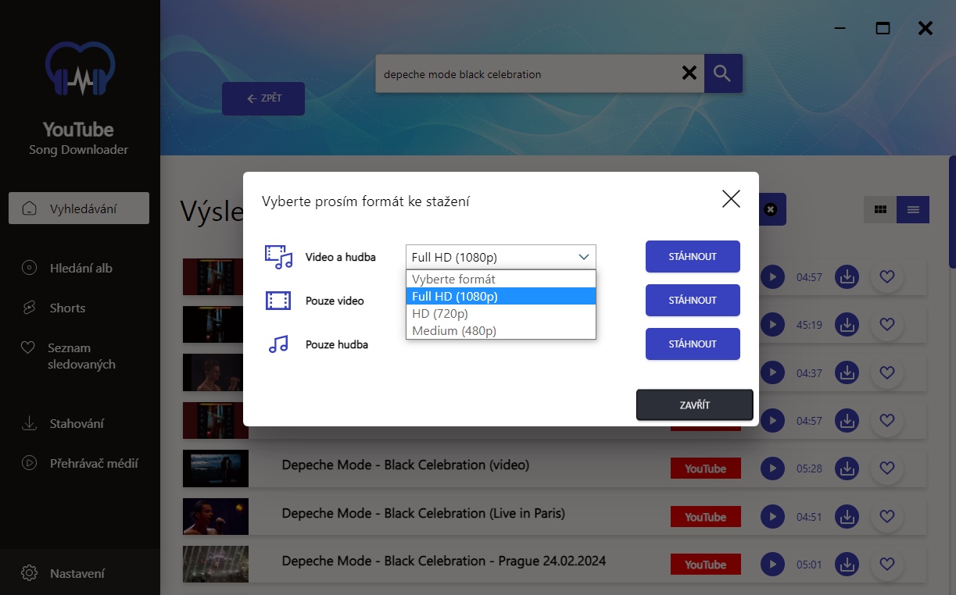The image size is (956, 595).
Task: Open Hledání alb in the sidebar
Action: pos(81,268)
